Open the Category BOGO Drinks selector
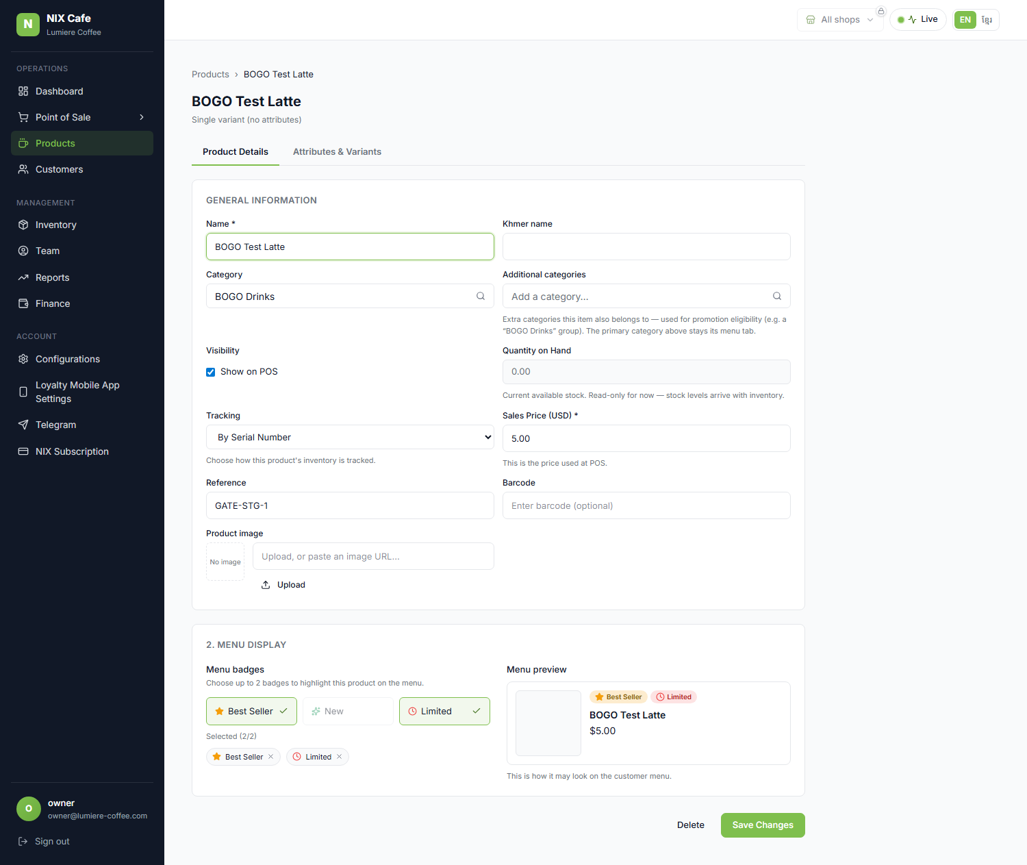Image resolution: width=1027 pixels, height=865 pixels. (x=350, y=296)
